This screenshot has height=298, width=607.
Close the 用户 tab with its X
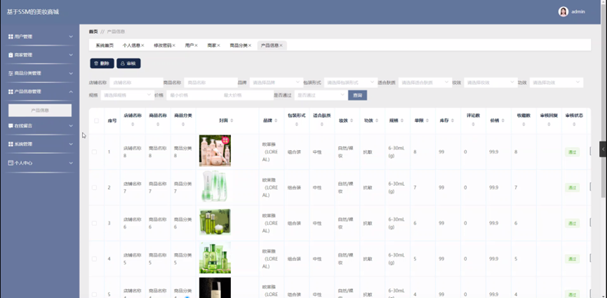click(196, 46)
